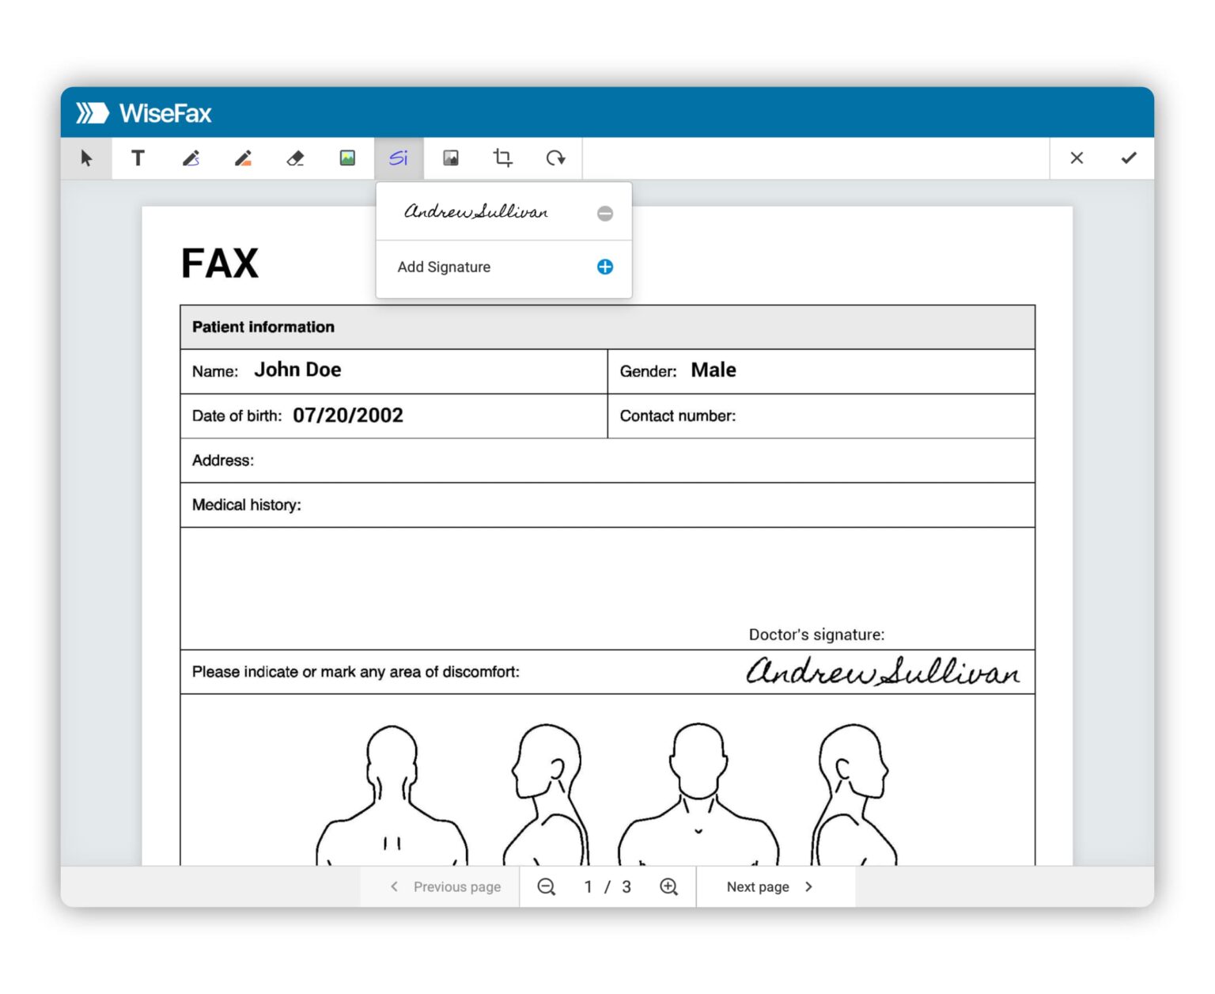Pick the highlighter marker tool
Image resolution: width=1215 pixels, height=994 pixels.
click(243, 158)
